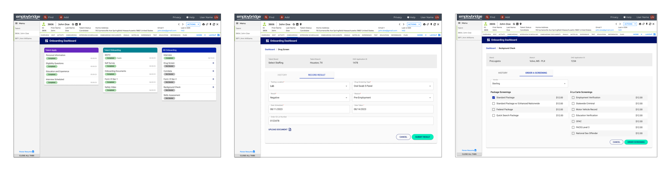Click the Background Check arrow in EB Onboarding

coord(213,87)
